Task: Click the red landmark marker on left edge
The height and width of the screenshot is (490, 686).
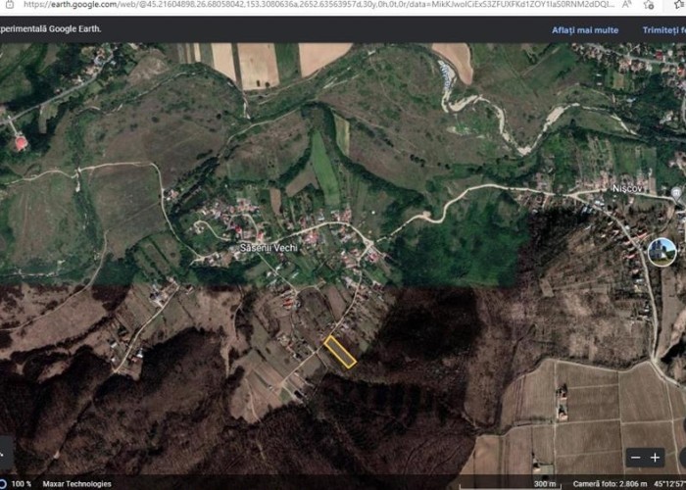Action: [x=21, y=143]
